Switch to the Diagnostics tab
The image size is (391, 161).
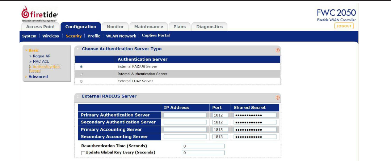(x=210, y=27)
